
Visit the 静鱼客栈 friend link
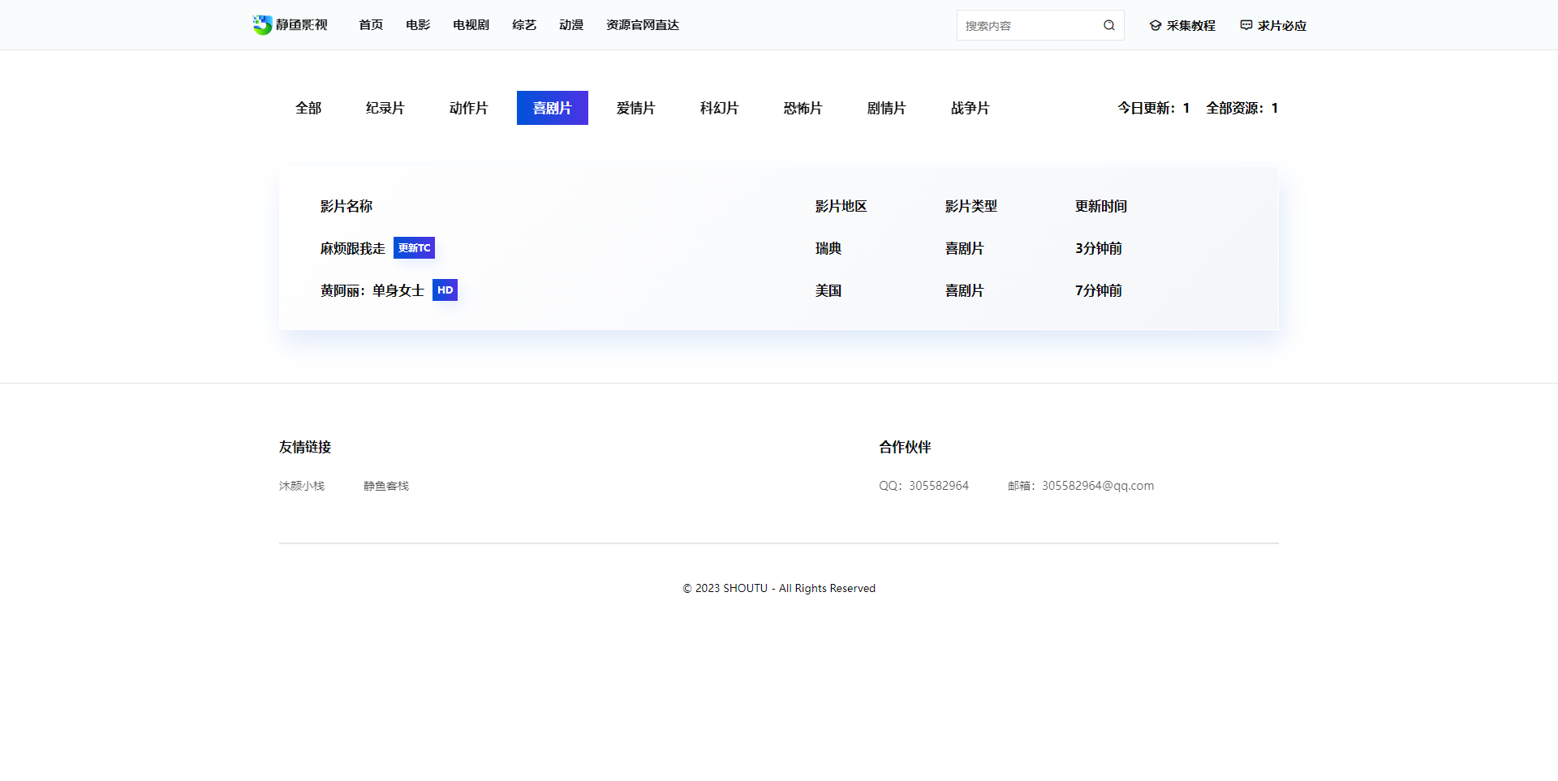[x=386, y=486]
